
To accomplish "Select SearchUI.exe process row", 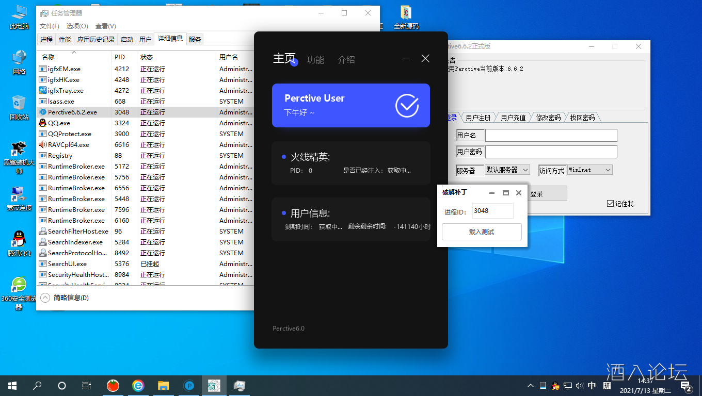I will (x=146, y=263).
